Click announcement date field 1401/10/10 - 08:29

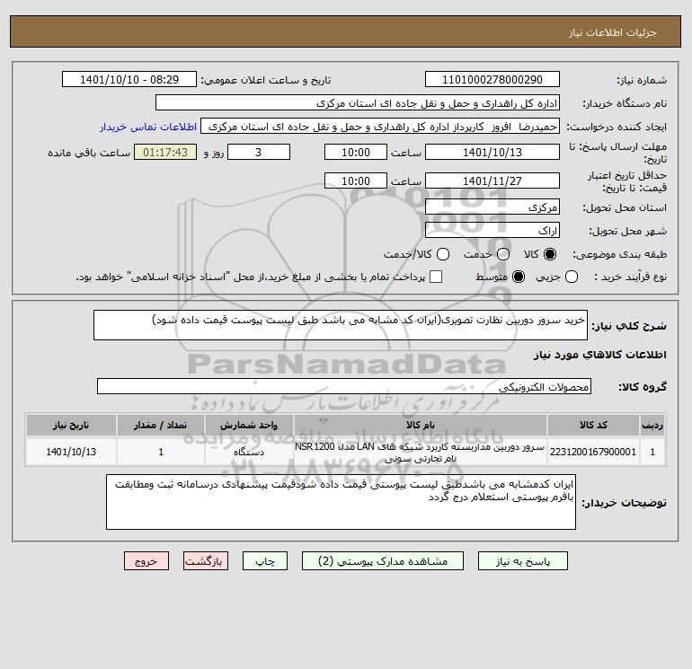click(x=129, y=79)
